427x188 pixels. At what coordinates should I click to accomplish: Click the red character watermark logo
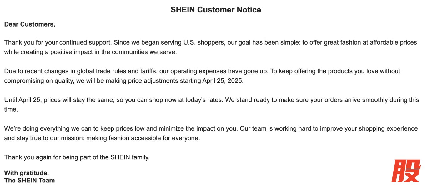pos(406,171)
